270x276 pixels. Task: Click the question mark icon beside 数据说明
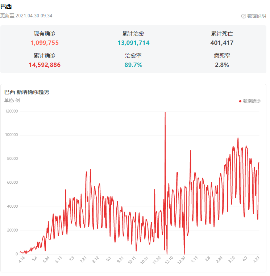(x=244, y=16)
